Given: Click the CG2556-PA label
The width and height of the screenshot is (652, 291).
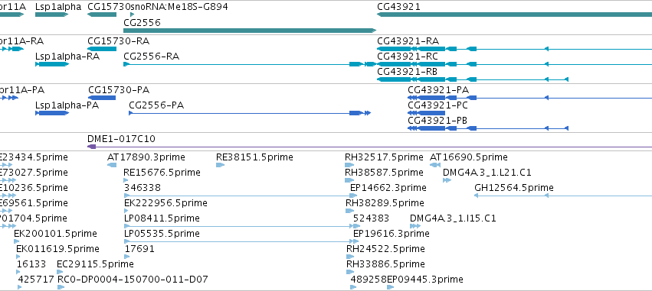Looking at the screenshot, I should 156,105.
